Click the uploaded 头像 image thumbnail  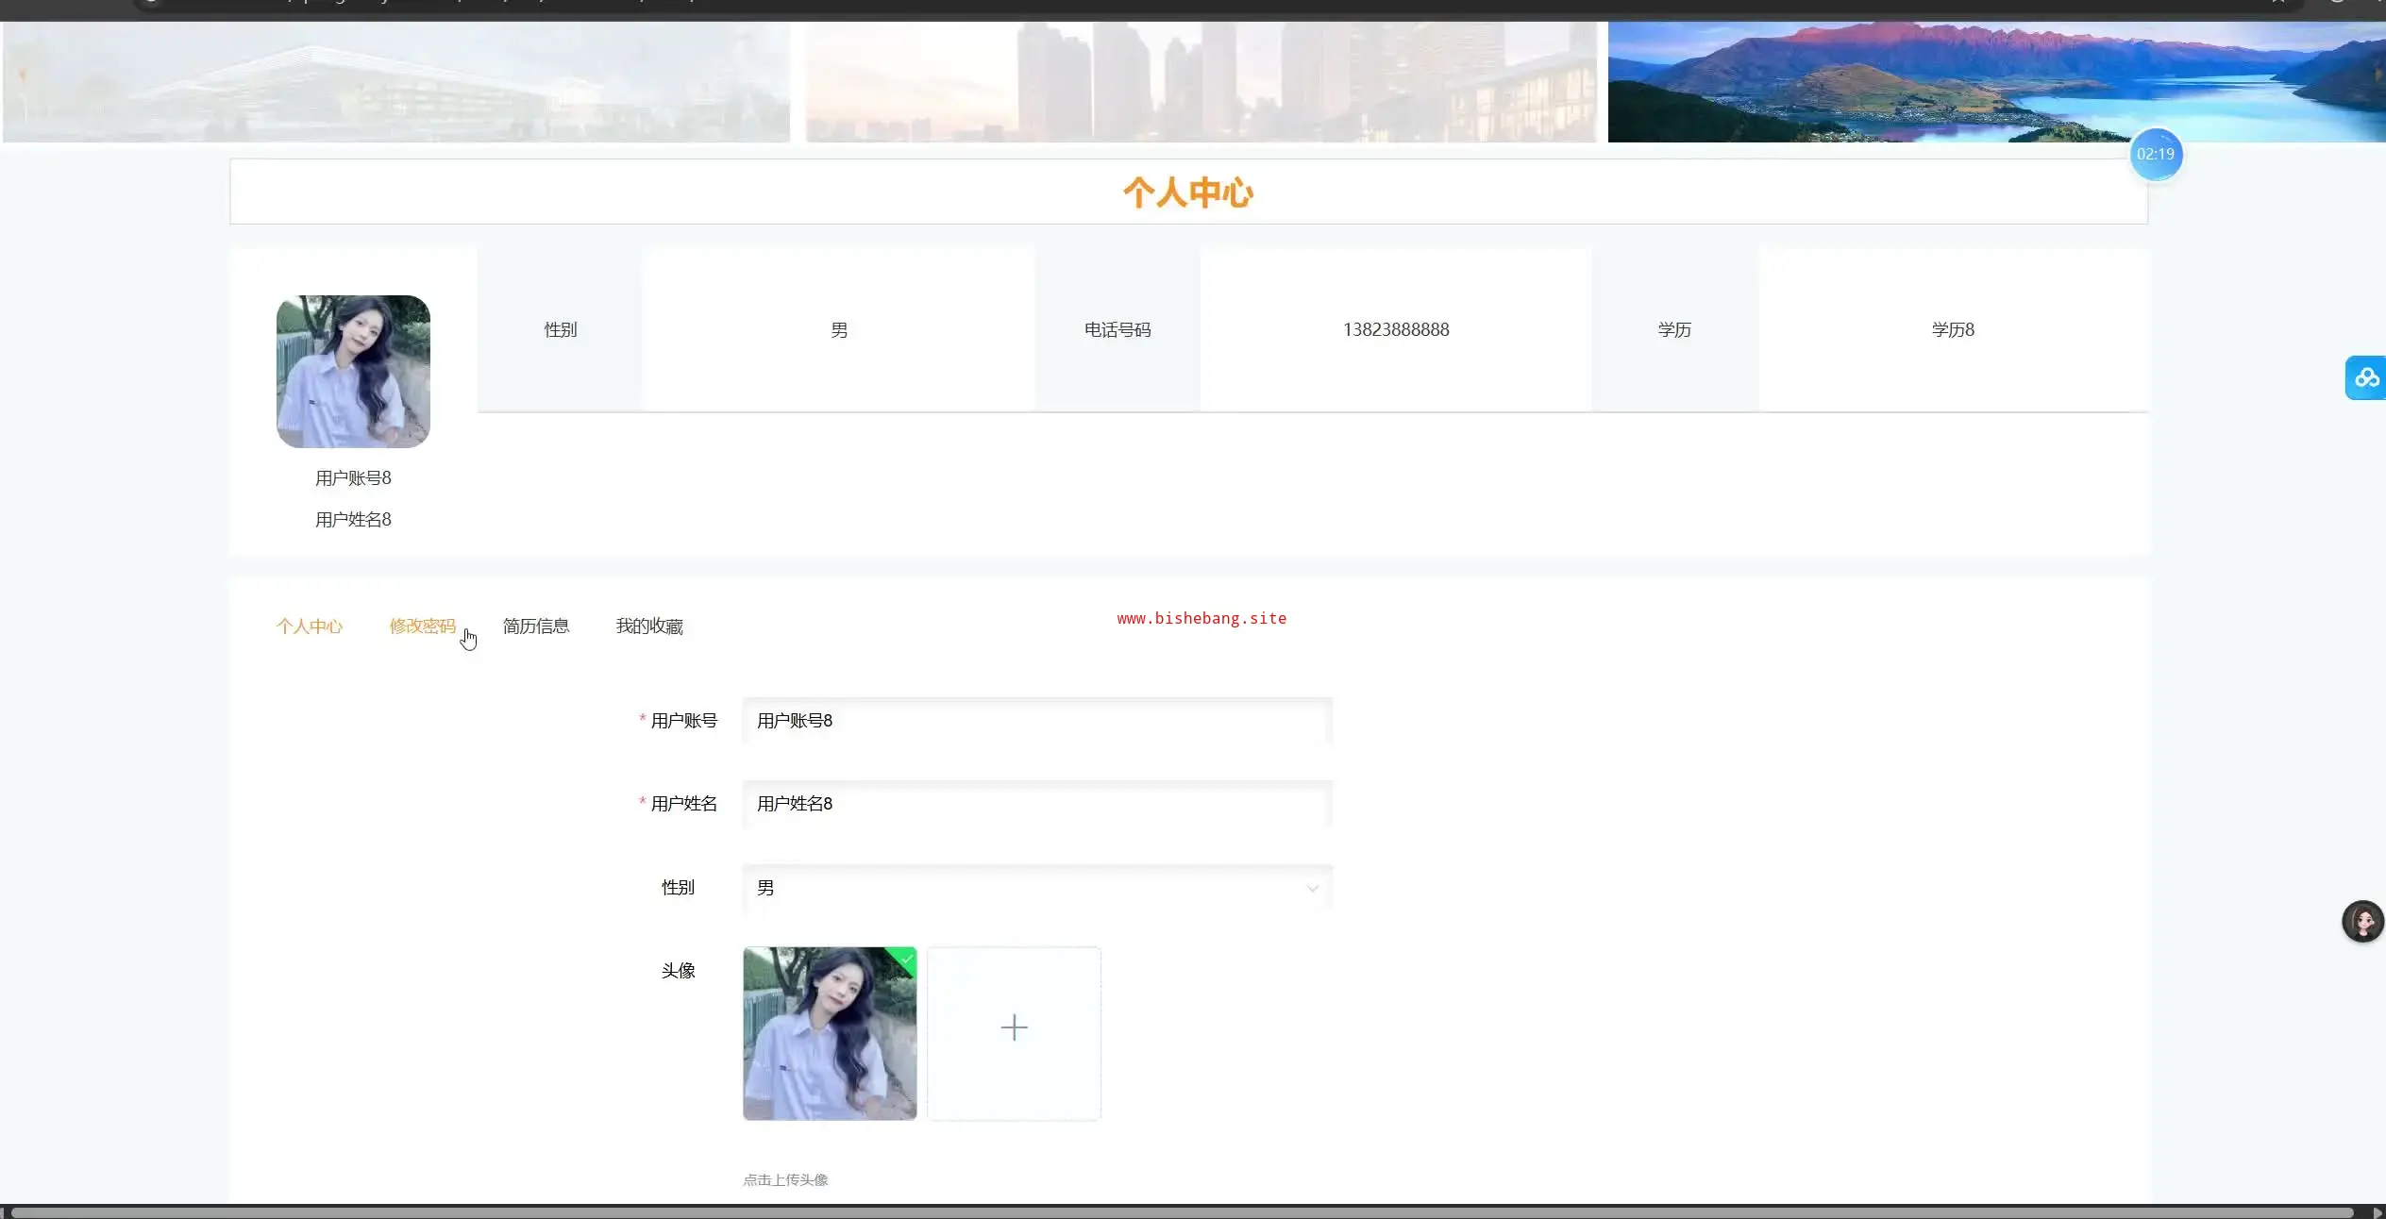click(x=829, y=1034)
